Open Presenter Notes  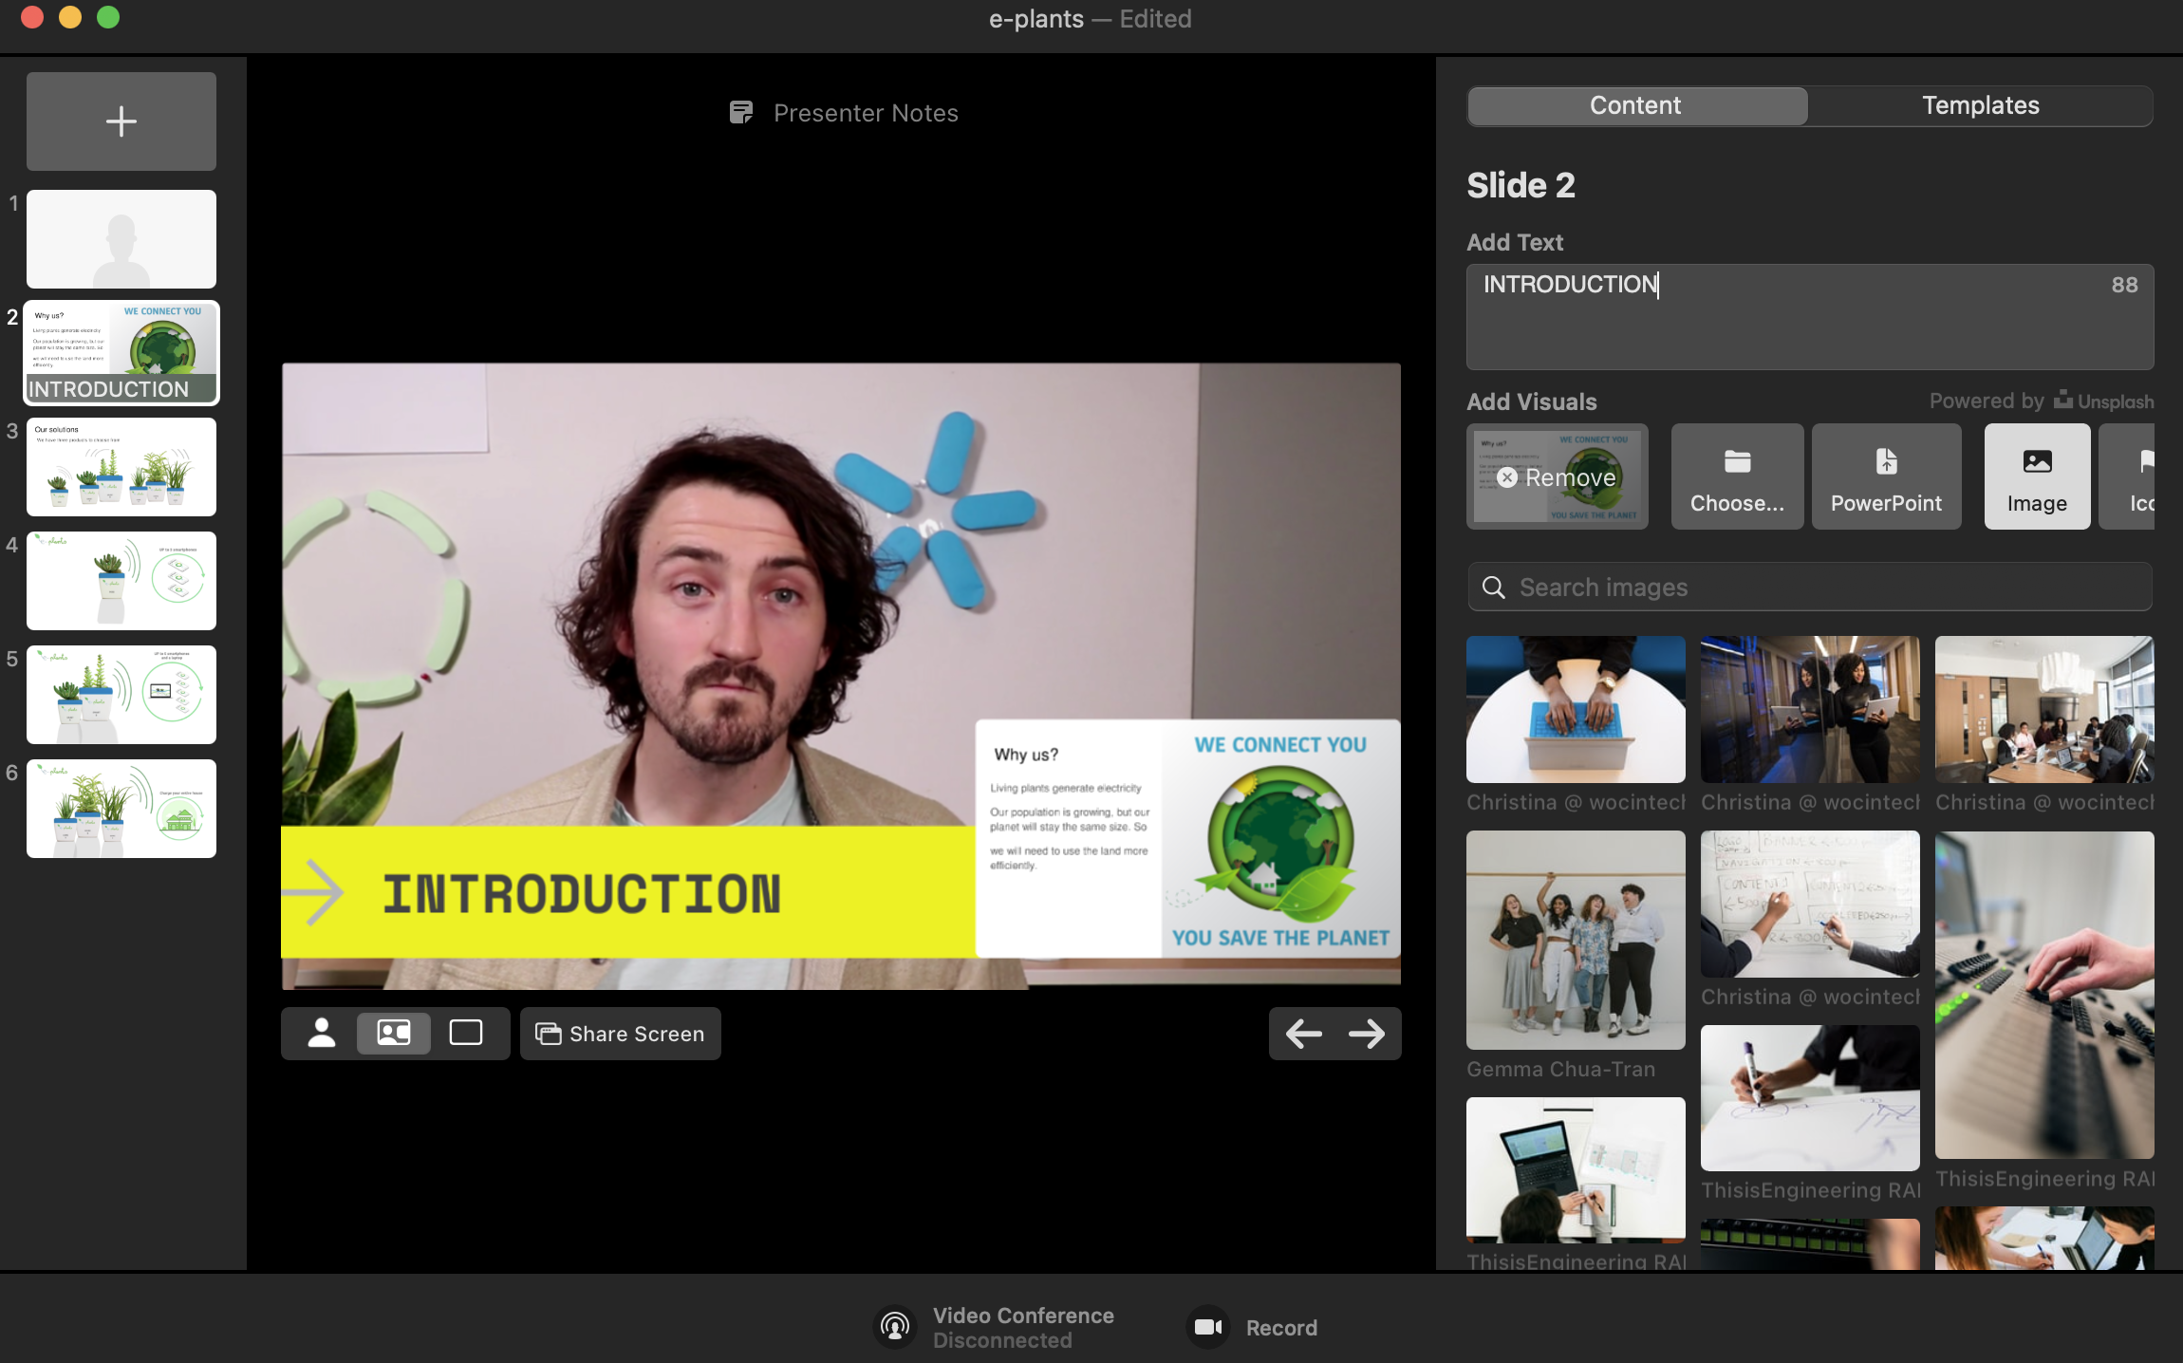pos(844,113)
